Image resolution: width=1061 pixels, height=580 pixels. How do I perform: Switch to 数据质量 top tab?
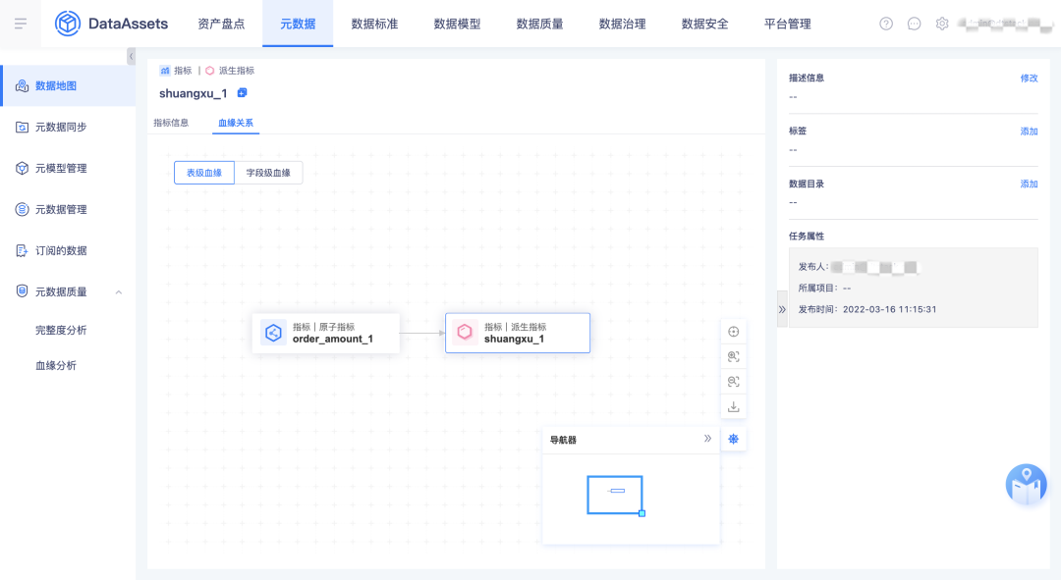click(x=539, y=24)
